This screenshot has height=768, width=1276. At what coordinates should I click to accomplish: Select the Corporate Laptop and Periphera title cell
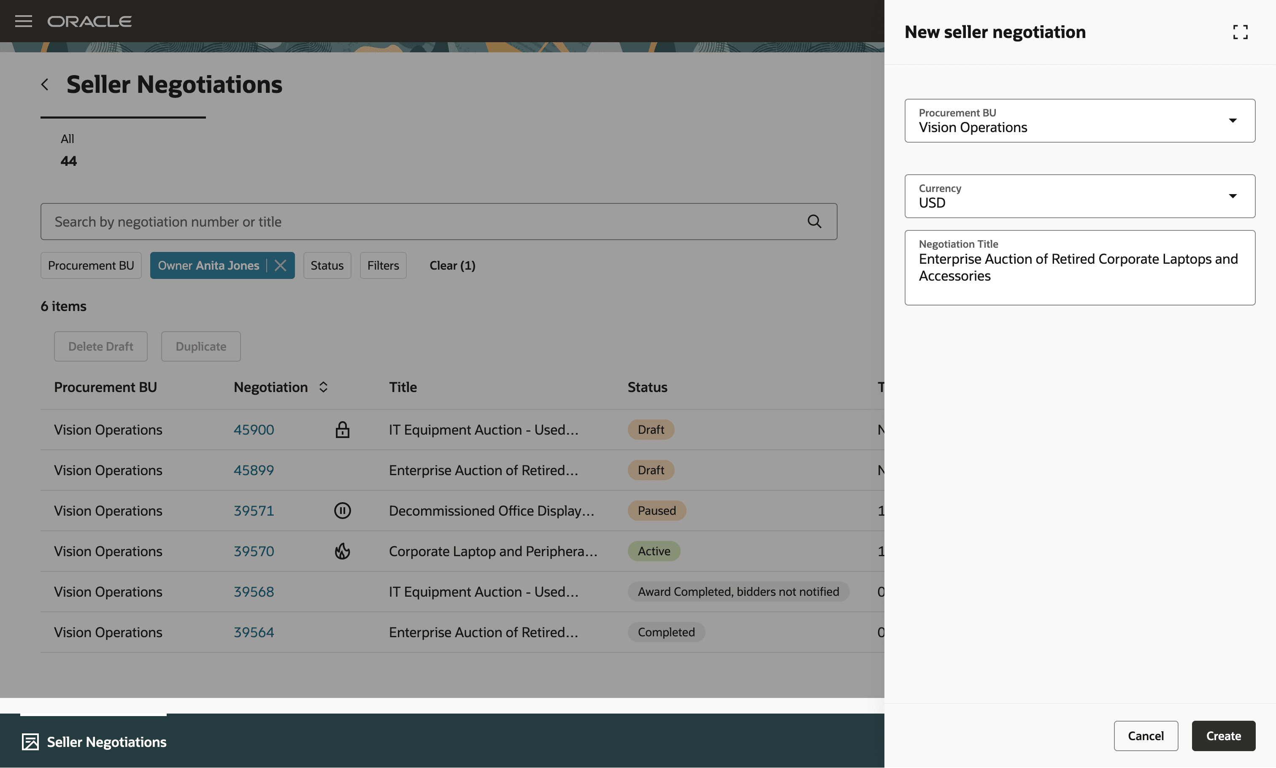coord(493,551)
